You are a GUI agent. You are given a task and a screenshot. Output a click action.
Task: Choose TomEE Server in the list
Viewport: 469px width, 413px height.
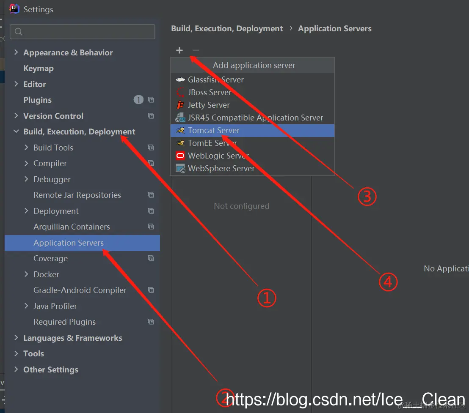point(252,143)
